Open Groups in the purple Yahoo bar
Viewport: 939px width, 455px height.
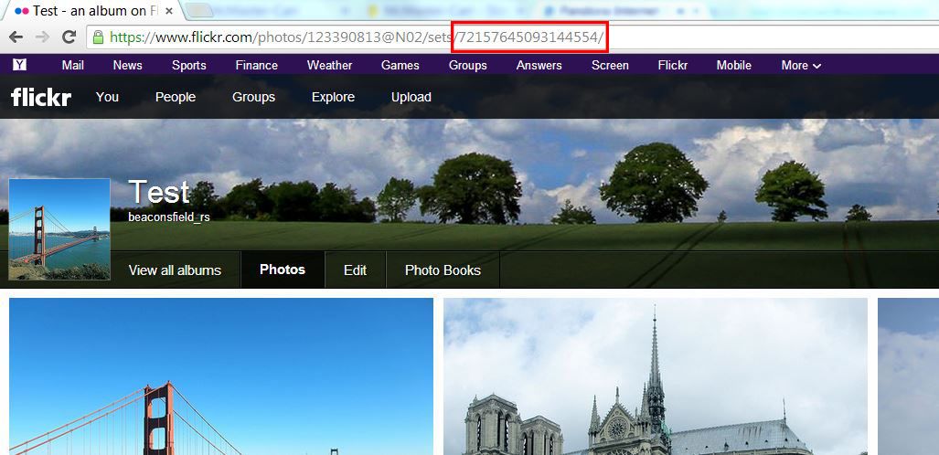[x=468, y=65]
